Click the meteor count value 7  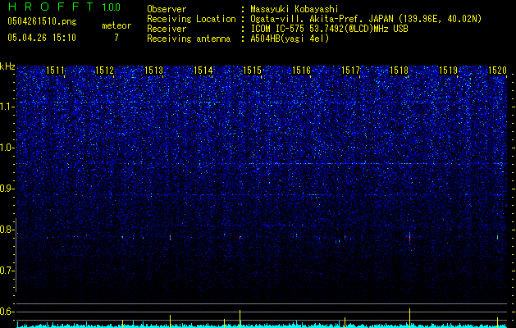pyautogui.click(x=116, y=38)
